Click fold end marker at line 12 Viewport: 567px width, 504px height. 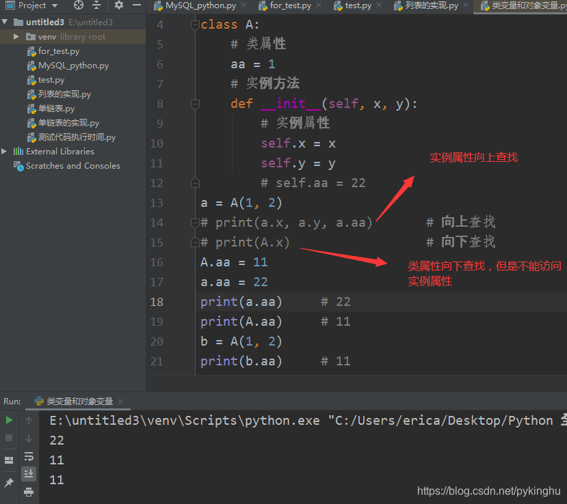pos(195,184)
